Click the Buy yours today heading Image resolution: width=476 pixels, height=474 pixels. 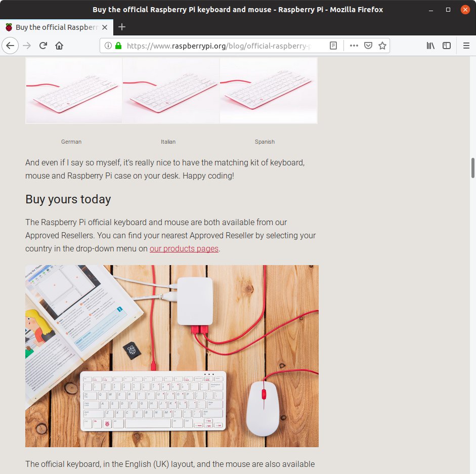click(68, 199)
